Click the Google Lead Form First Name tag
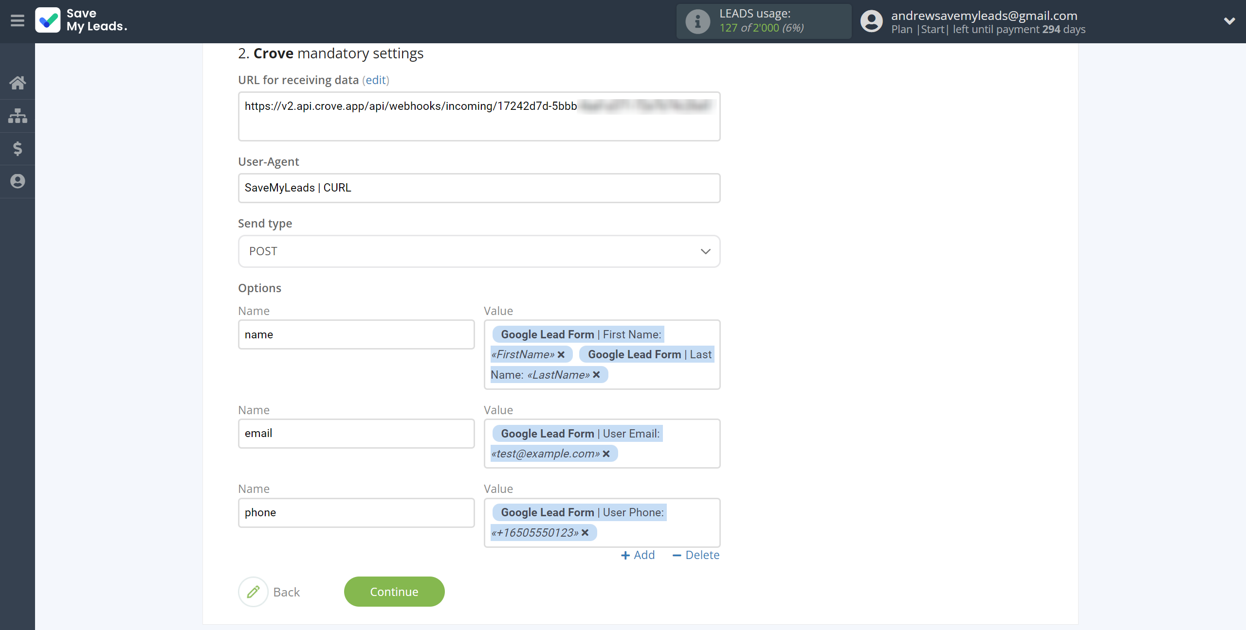This screenshot has width=1246, height=630. pyautogui.click(x=578, y=344)
